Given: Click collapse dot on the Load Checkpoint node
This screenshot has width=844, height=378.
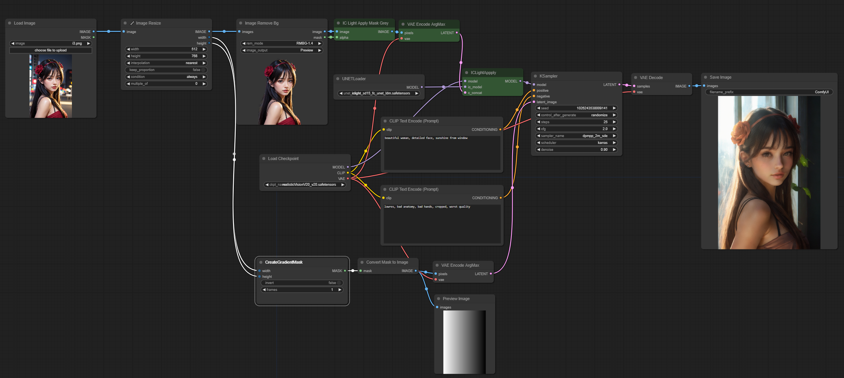Looking at the screenshot, I should [264, 158].
